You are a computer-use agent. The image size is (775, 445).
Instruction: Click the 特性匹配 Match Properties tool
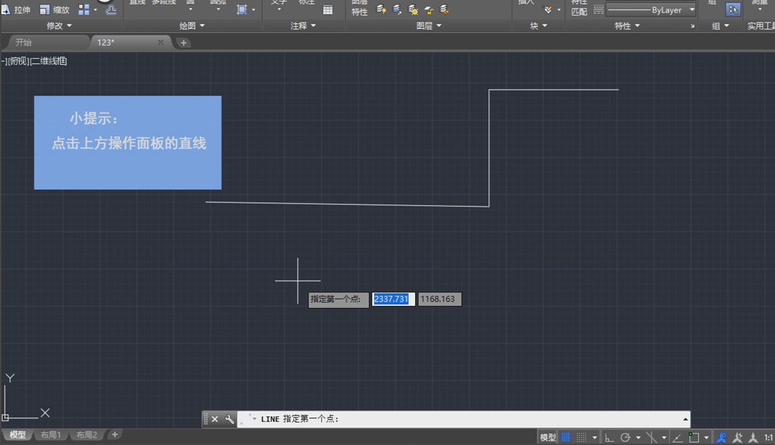579,7
